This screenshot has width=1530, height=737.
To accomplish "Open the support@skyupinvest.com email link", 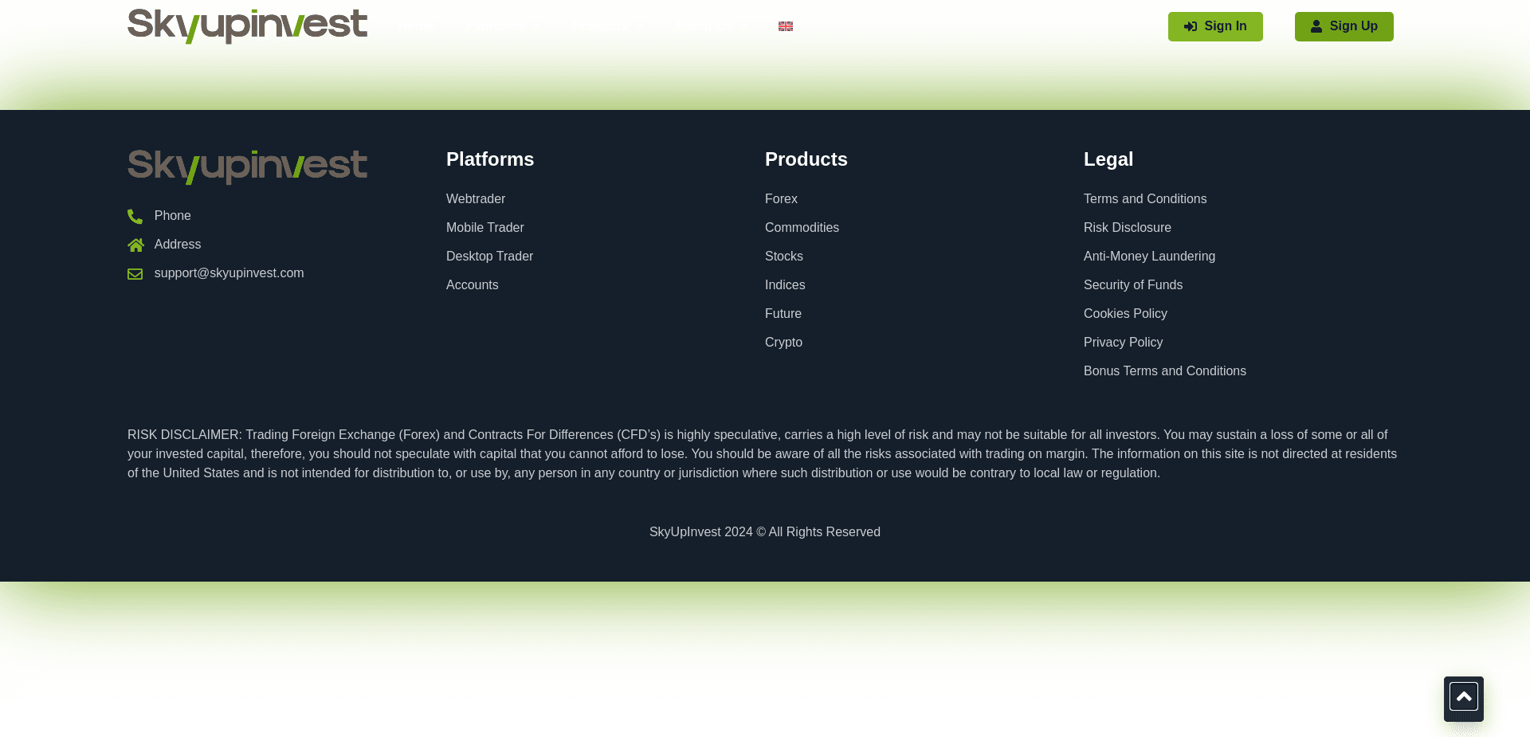I will (x=229, y=273).
